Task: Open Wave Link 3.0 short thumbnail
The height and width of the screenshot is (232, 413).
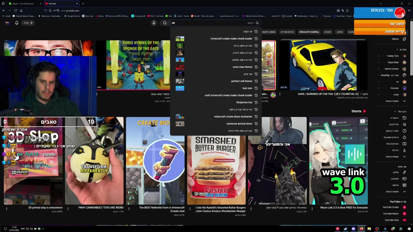Action: 338,160
